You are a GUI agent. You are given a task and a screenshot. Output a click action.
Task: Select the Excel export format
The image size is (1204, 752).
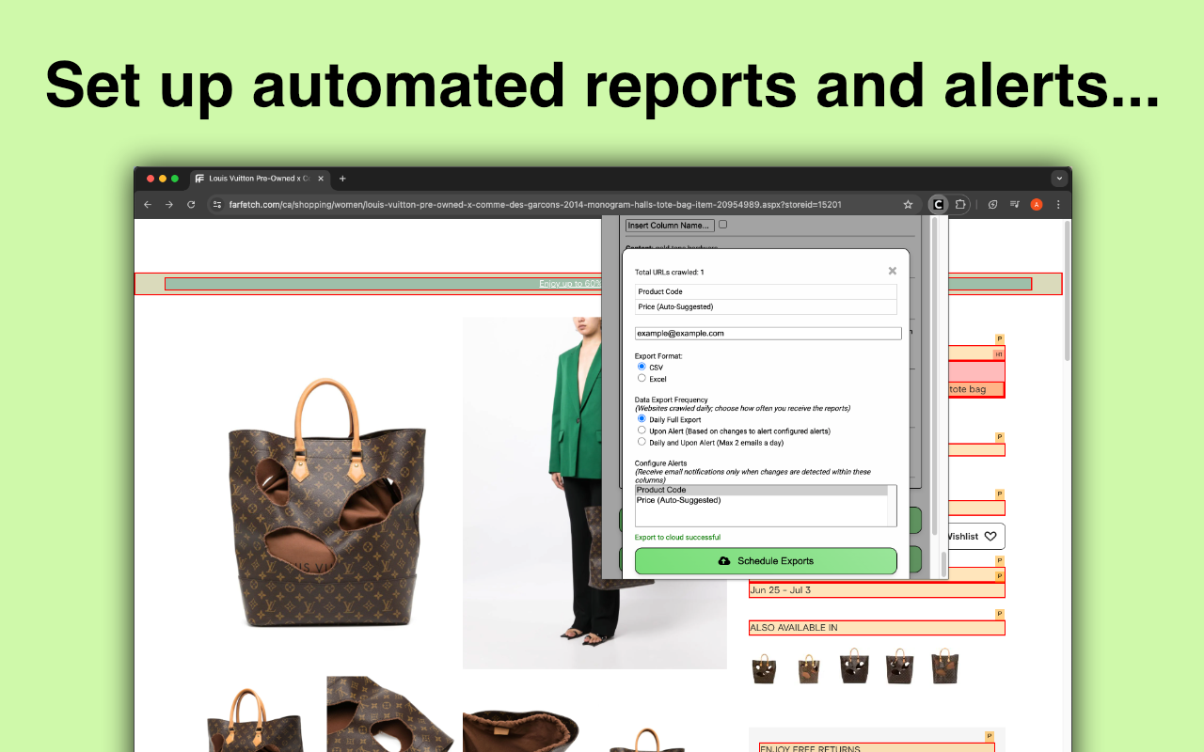(x=642, y=378)
